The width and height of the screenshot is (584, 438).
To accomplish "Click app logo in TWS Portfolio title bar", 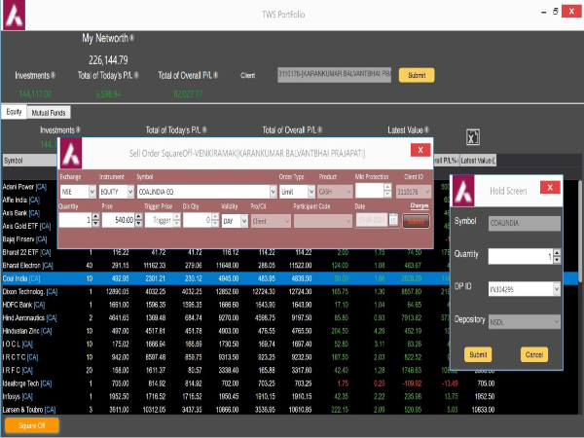I will tap(15, 15).
